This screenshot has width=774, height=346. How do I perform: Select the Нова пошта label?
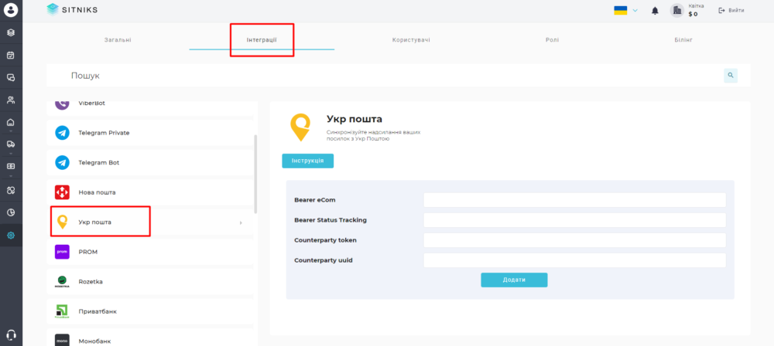(x=97, y=193)
